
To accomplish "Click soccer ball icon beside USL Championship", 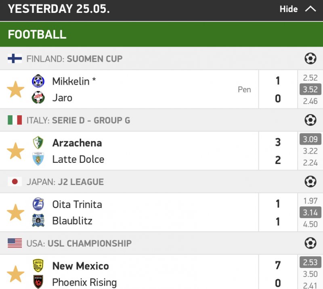I will (x=310, y=243).
